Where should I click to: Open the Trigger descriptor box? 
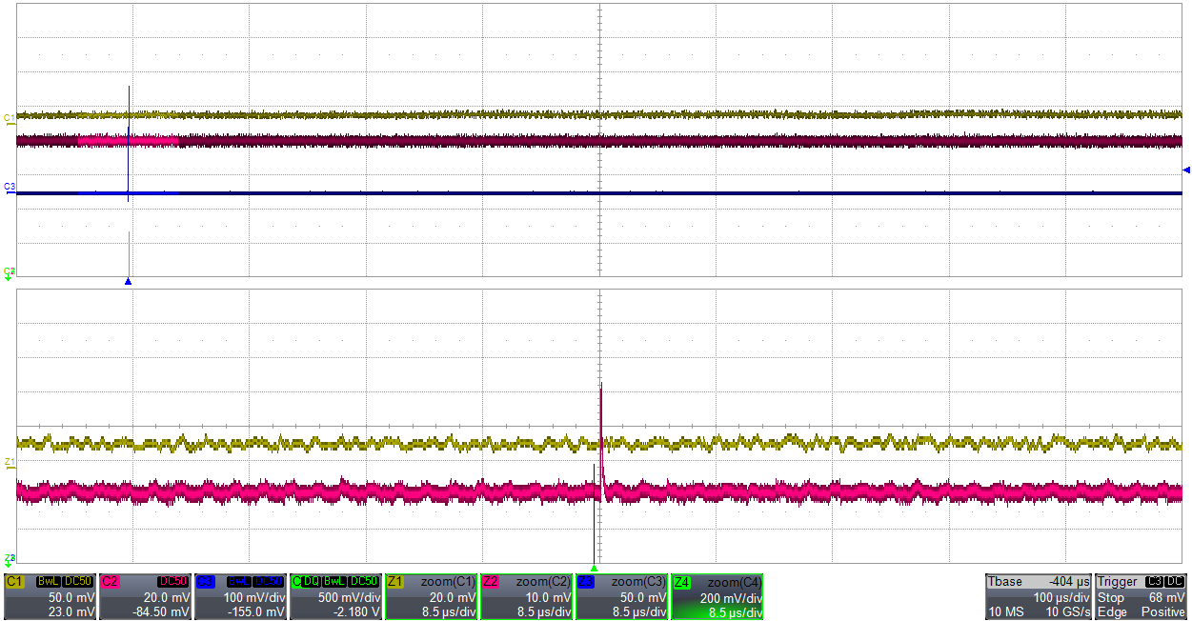click(x=1141, y=596)
